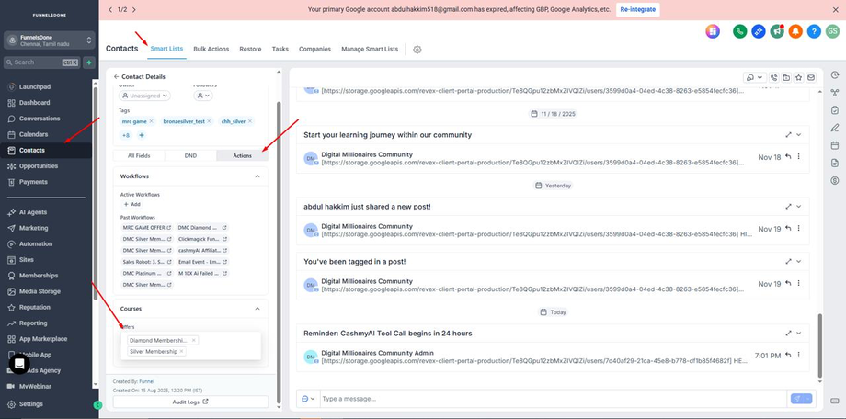
Task: Remove the mrc game tag
Action: tap(151, 121)
